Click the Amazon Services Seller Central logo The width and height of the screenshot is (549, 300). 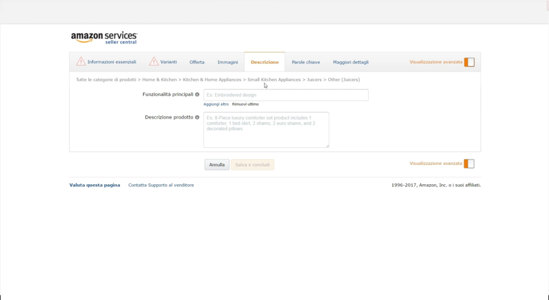[x=104, y=37]
